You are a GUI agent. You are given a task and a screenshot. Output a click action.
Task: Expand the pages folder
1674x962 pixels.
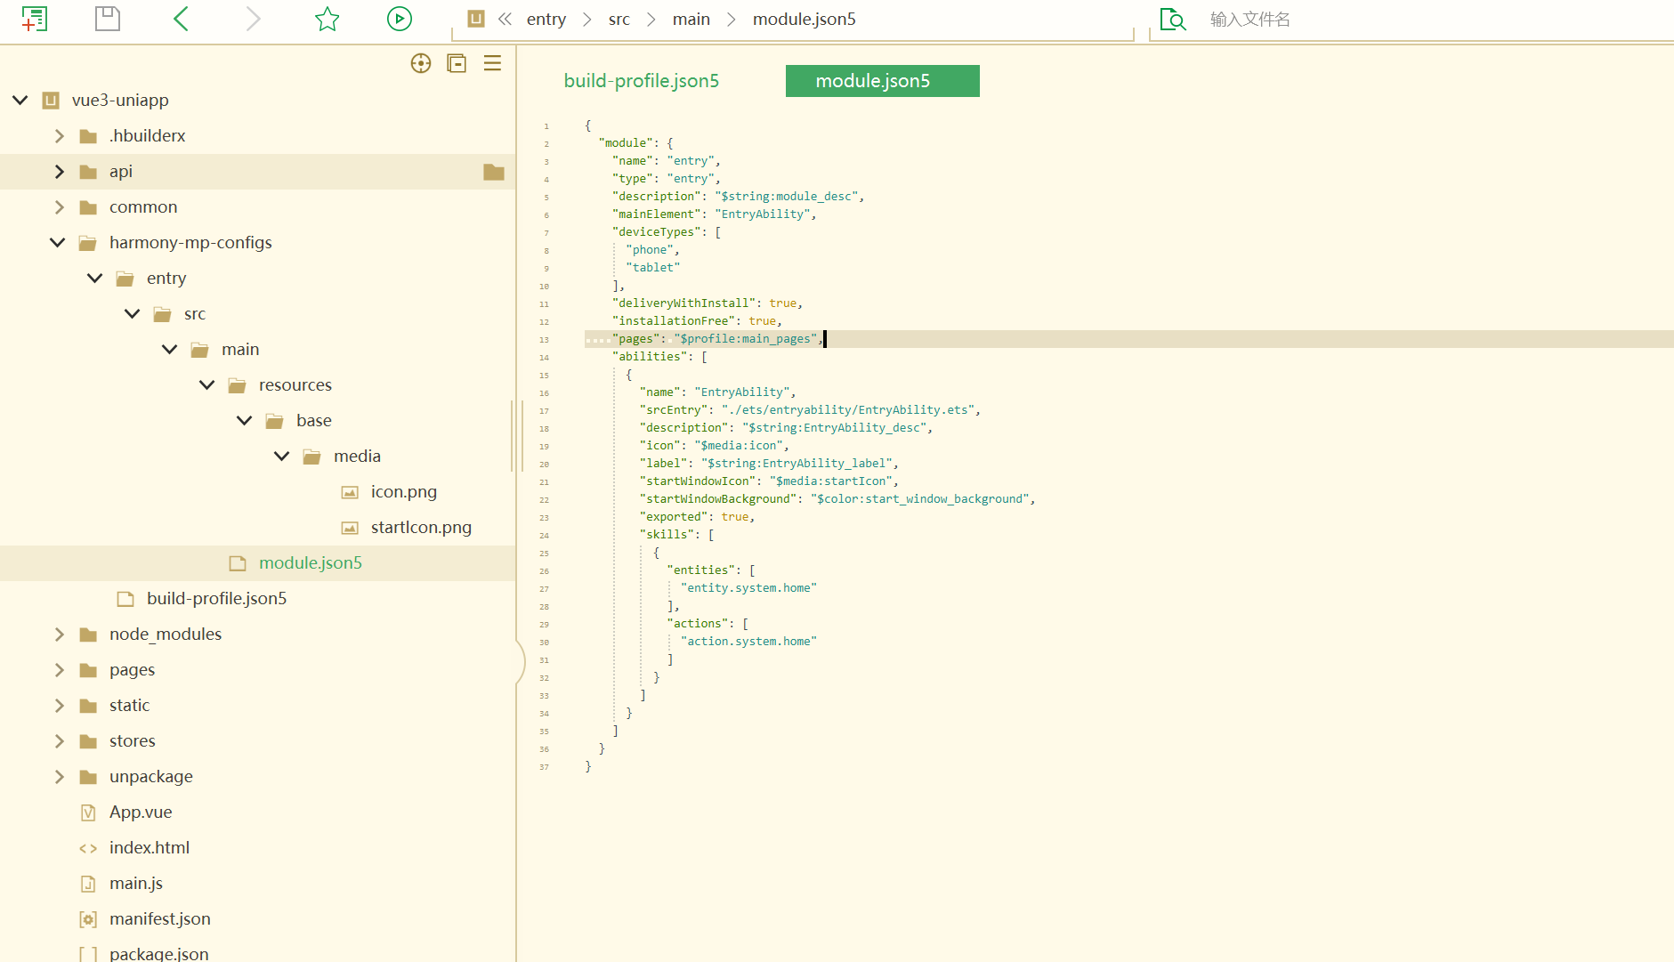click(x=59, y=670)
